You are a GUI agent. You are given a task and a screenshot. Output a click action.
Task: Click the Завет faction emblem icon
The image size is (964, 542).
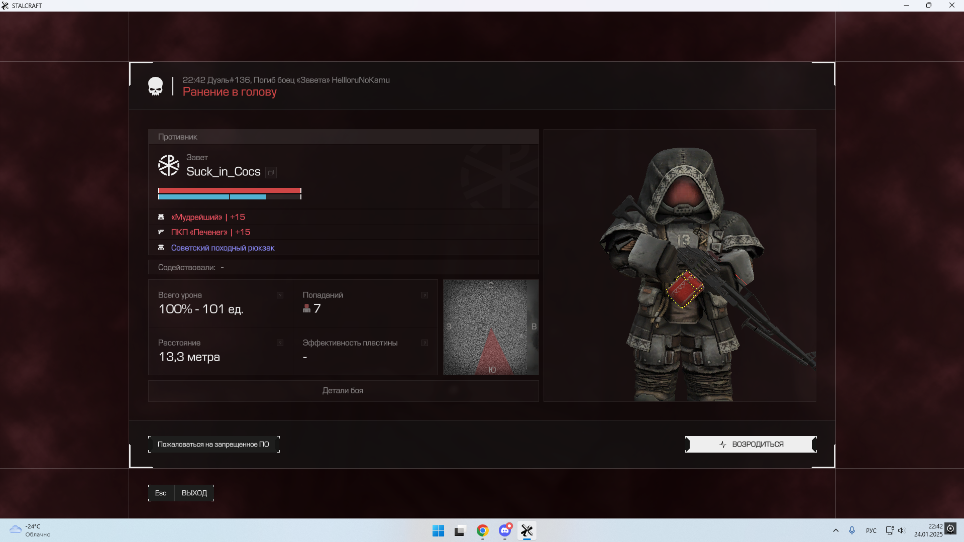169,165
